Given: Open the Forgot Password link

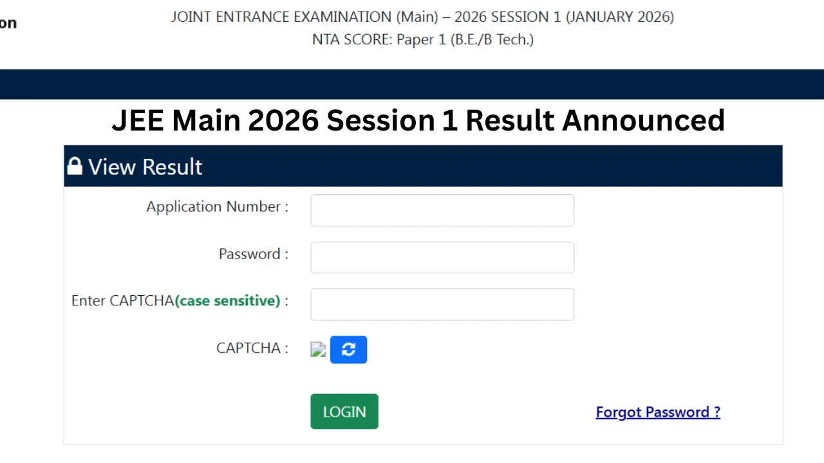Looking at the screenshot, I should coord(657,412).
